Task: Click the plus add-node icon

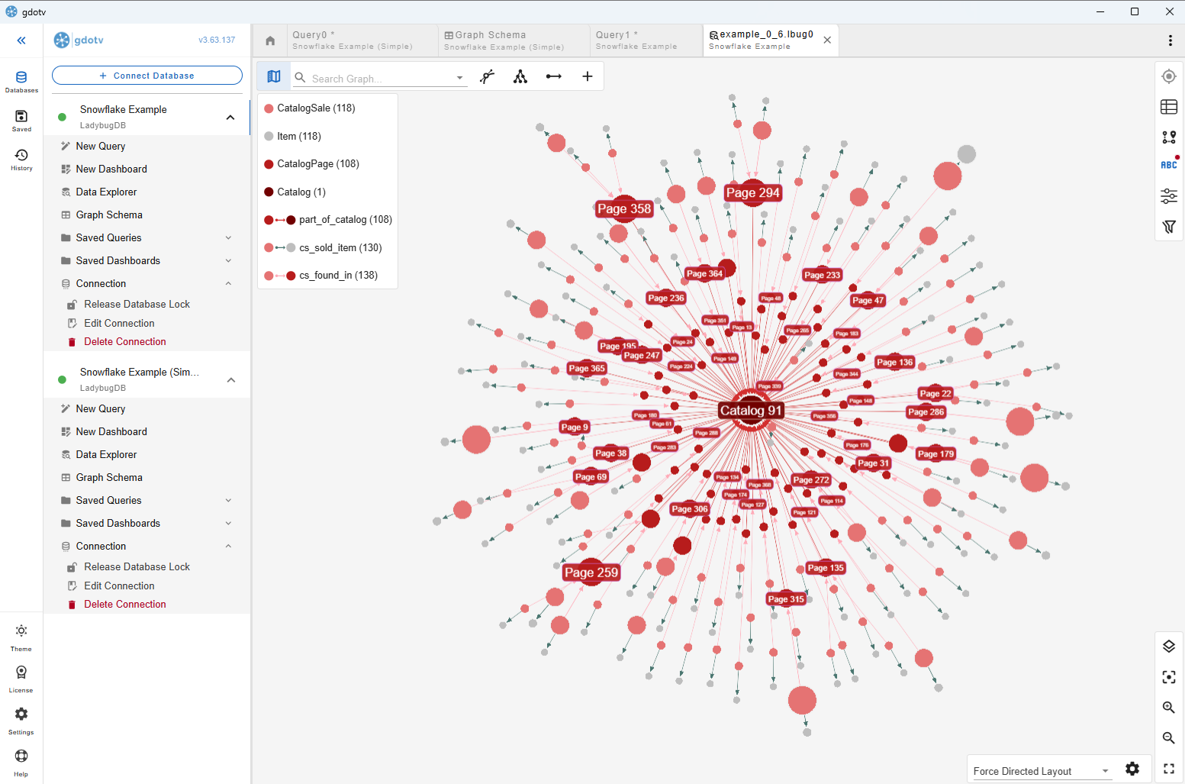Action: [588, 76]
